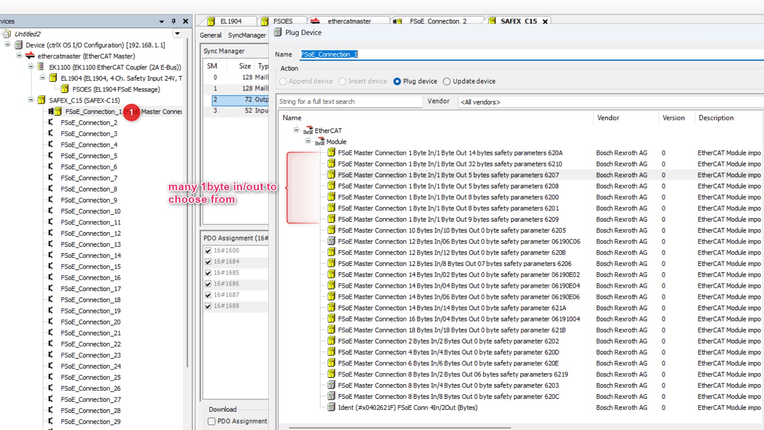Click the SAFEX_C15 device icon in tree

tap(42, 100)
